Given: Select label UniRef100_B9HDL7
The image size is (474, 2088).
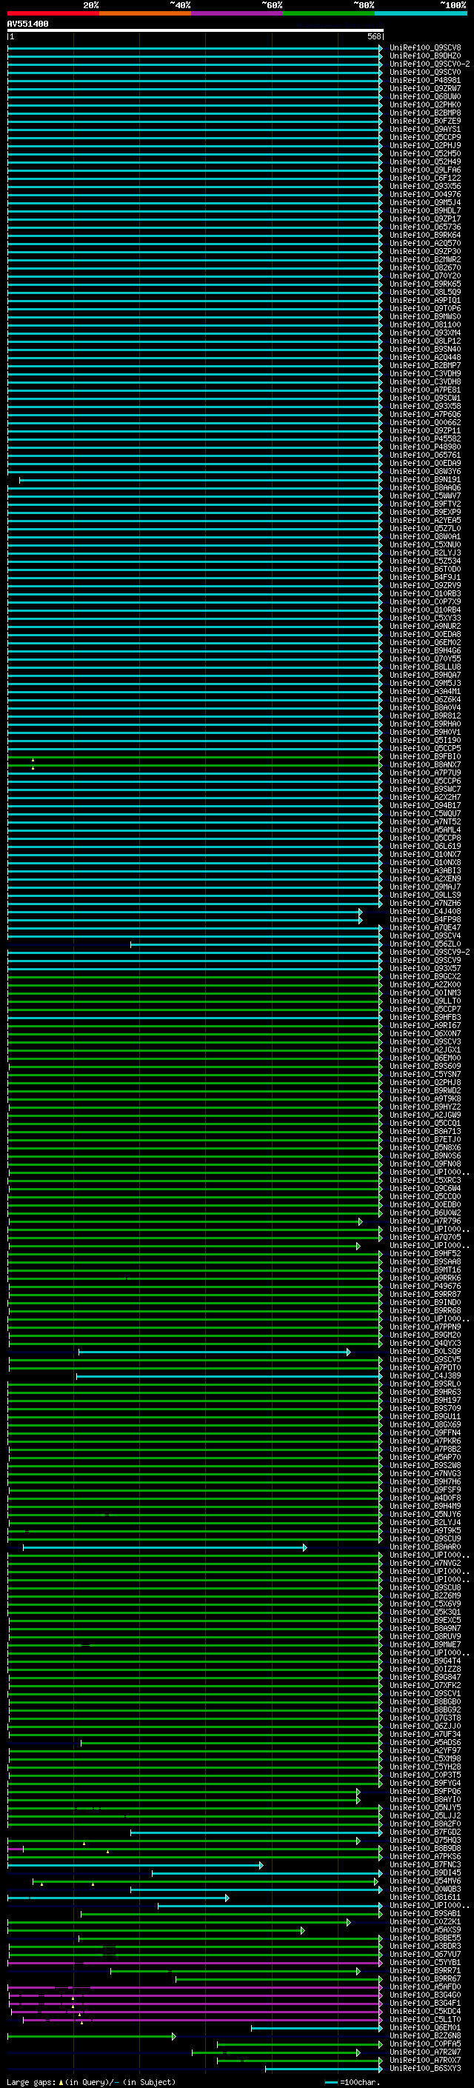Looking at the screenshot, I should [425, 211].
